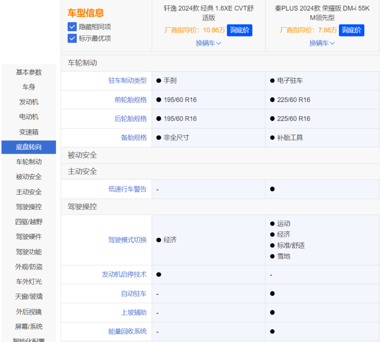Select 屏幕/系统 sidebar item
The image size is (380, 342).
[29, 327]
